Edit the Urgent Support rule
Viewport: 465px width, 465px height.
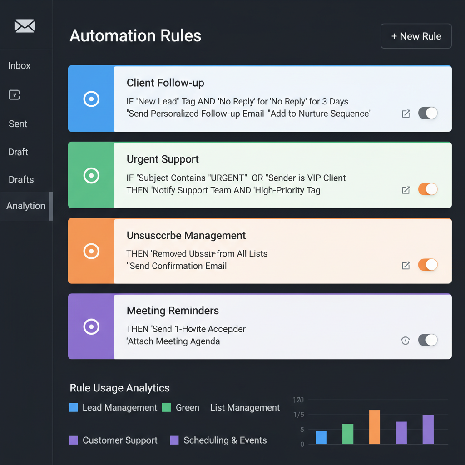pyautogui.click(x=406, y=190)
